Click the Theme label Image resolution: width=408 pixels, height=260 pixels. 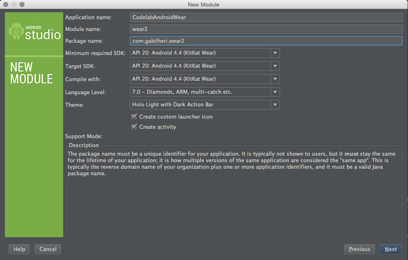pos(75,105)
